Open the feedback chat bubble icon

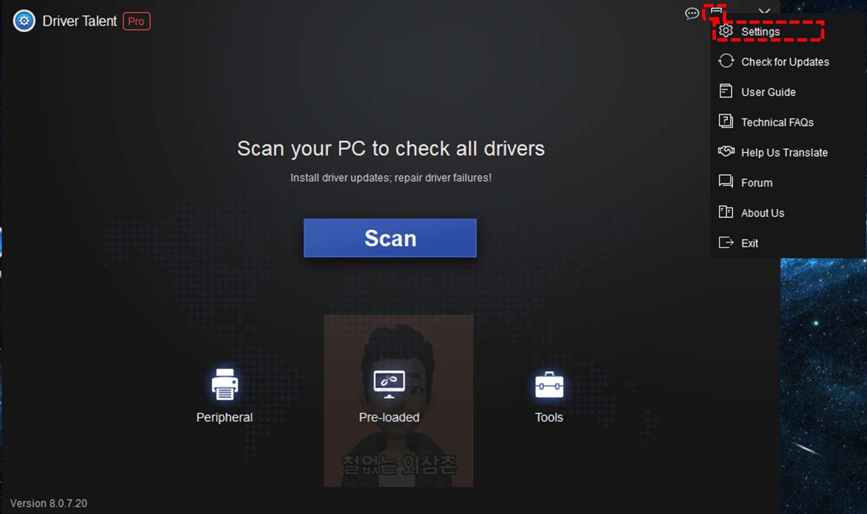(692, 13)
